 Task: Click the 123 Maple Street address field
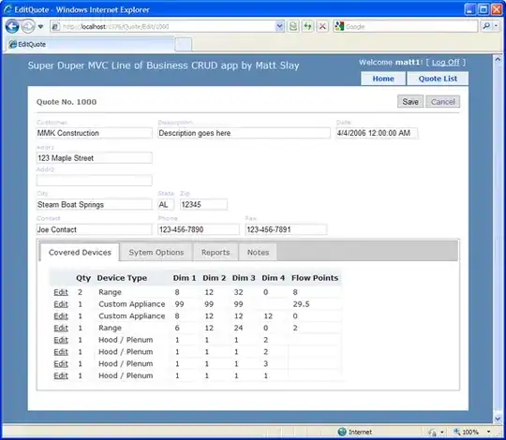[x=95, y=158]
